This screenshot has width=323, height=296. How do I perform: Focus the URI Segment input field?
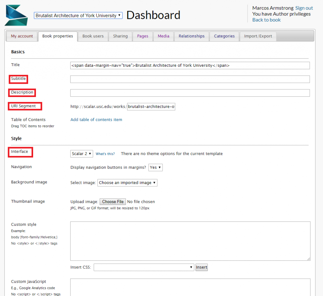click(x=151, y=106)
